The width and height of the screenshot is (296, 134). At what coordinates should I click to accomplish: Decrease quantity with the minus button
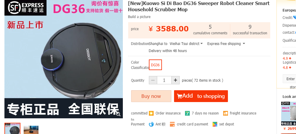153,80
